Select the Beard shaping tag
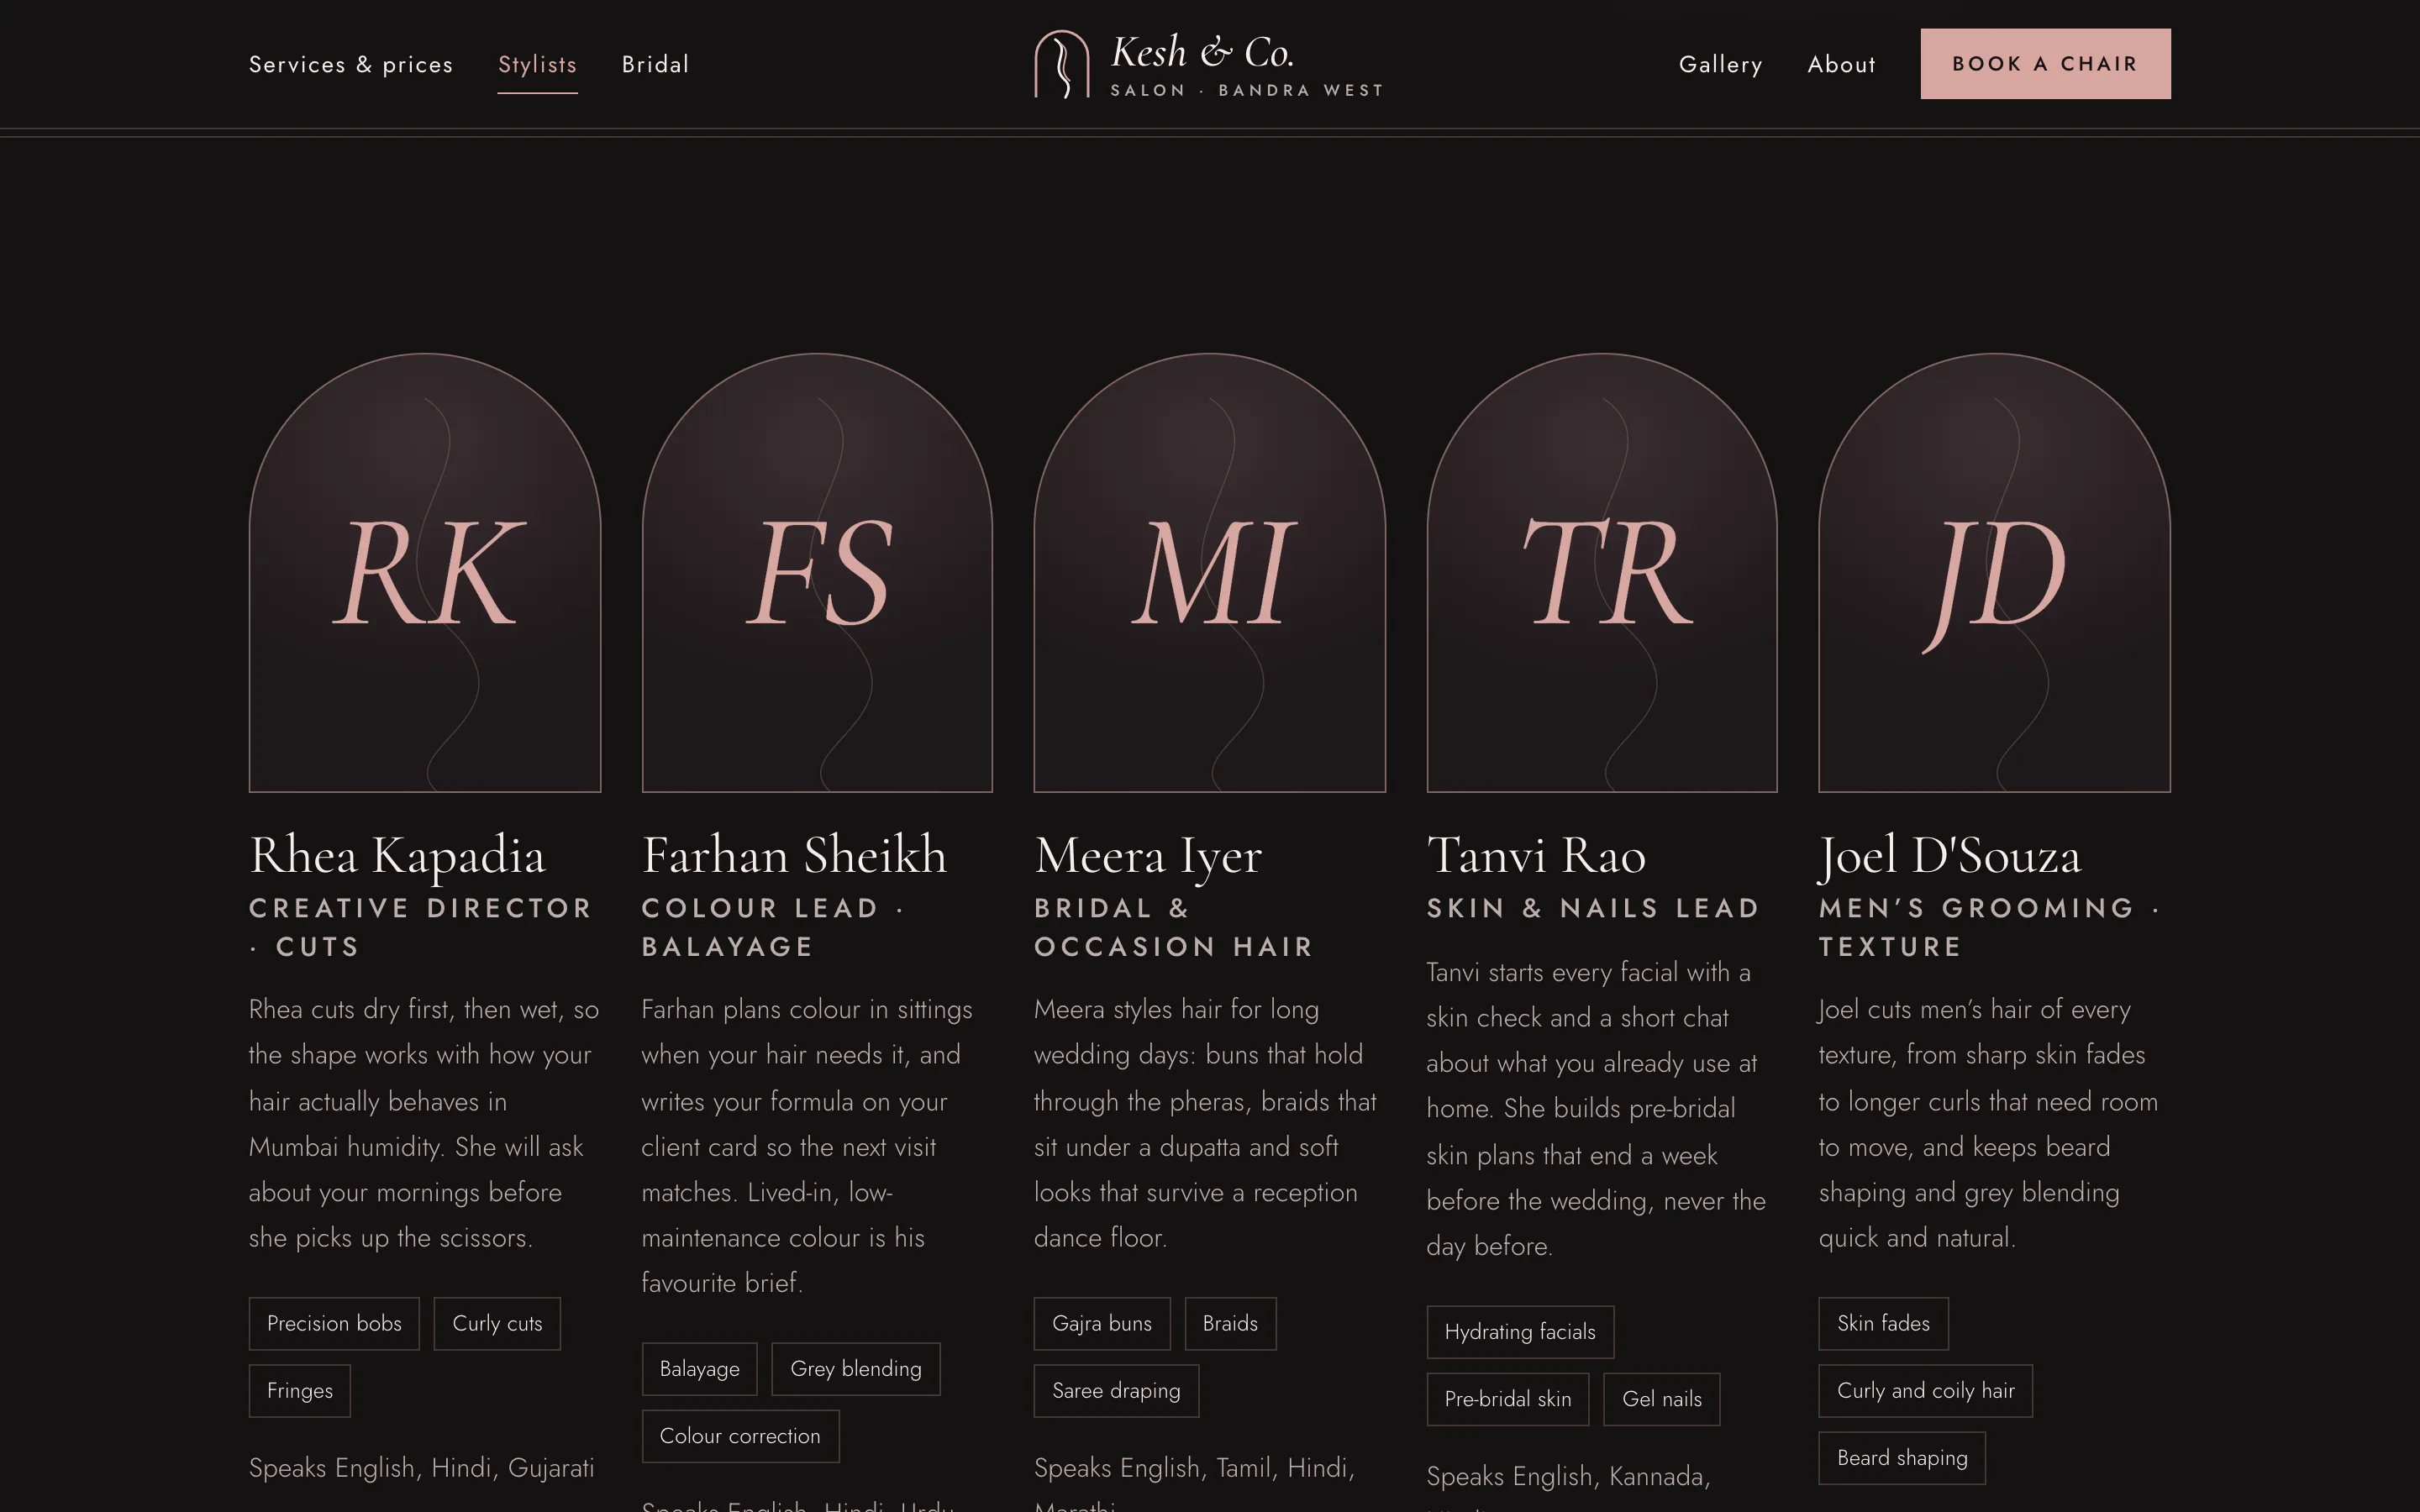The height and width of the screenshot is (1512, 2420). pyautogui.click(x=1902, y=1458)
